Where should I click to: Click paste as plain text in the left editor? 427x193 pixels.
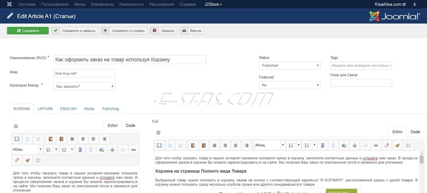[61, 139]
